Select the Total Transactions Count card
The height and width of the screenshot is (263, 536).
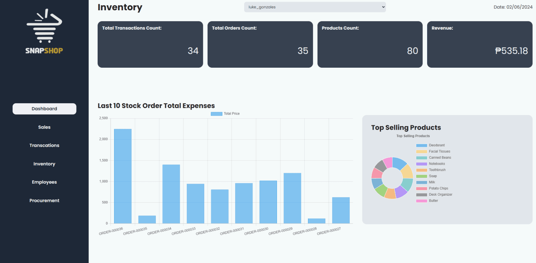(150, 44)
